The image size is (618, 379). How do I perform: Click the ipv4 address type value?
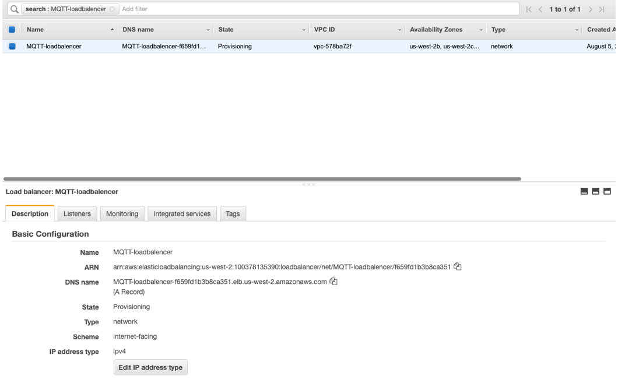120,352
